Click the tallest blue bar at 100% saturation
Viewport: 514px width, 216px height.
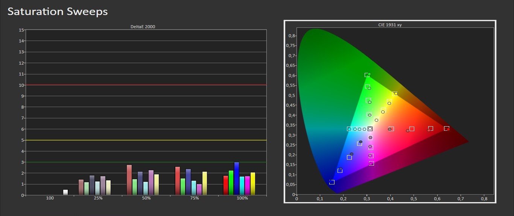coord(236,178)
